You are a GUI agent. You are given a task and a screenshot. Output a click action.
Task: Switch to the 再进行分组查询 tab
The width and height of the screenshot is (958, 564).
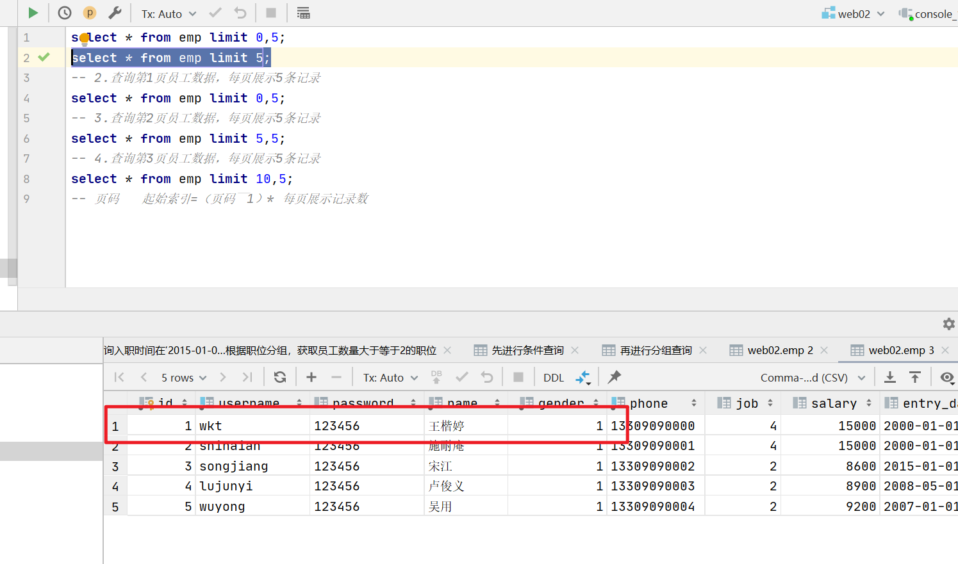coord(655,350)
